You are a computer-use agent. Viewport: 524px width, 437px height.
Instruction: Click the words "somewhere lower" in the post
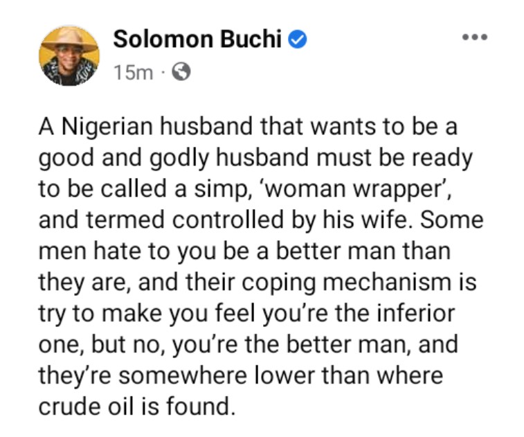191,375
